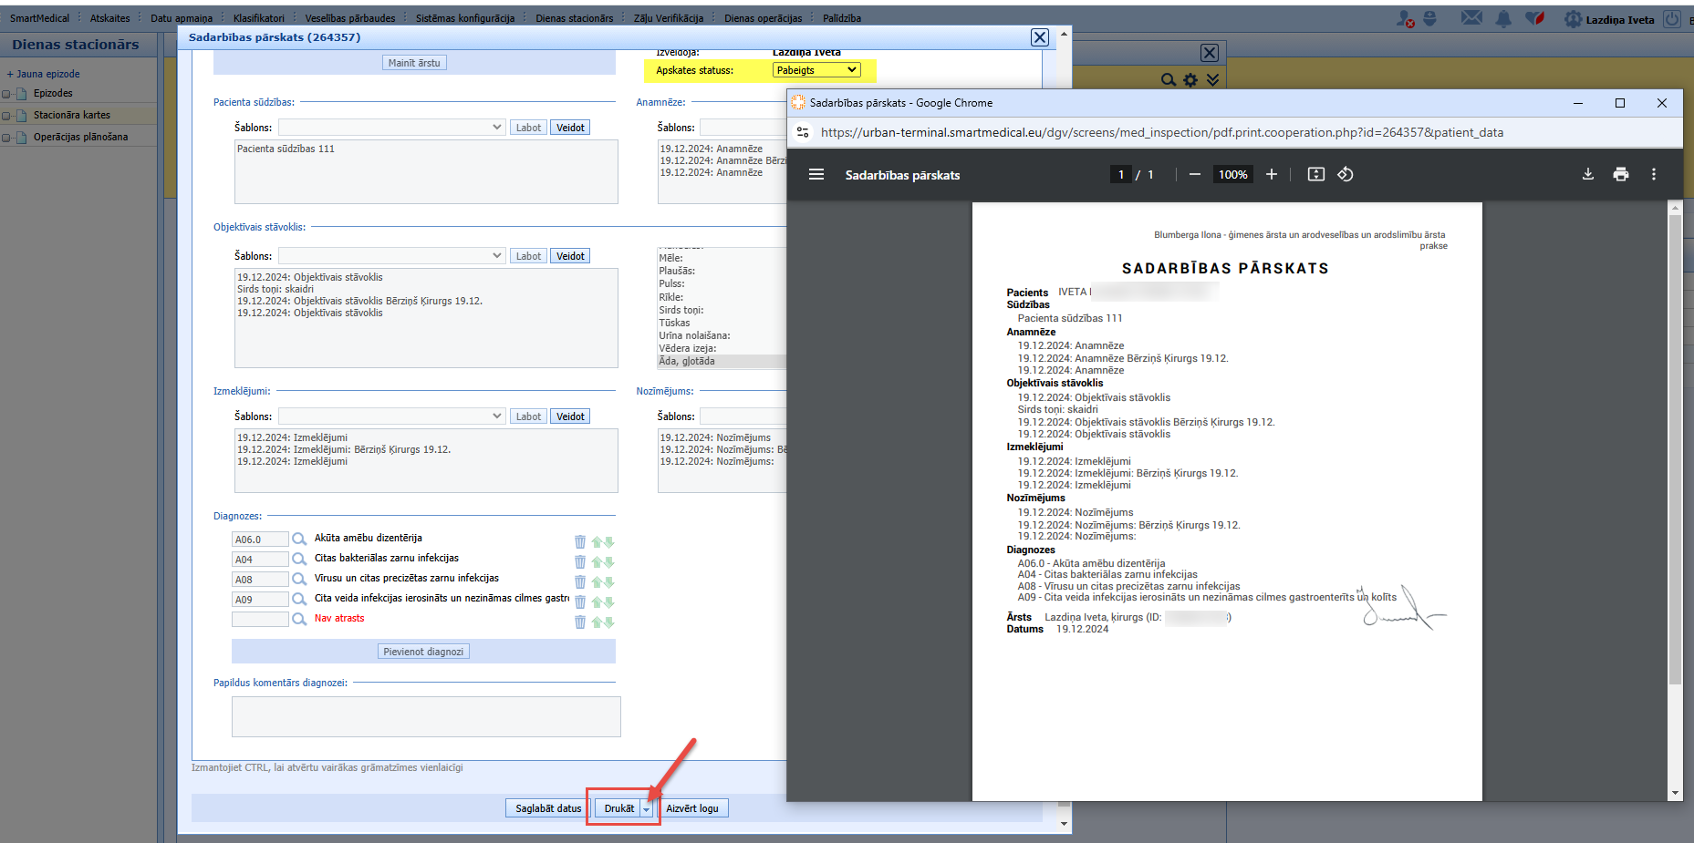Delete the Citas bakteriālas zarnu infekcijas diagnosis
This screenshot has width=1694, height=843.
[580, 561]
